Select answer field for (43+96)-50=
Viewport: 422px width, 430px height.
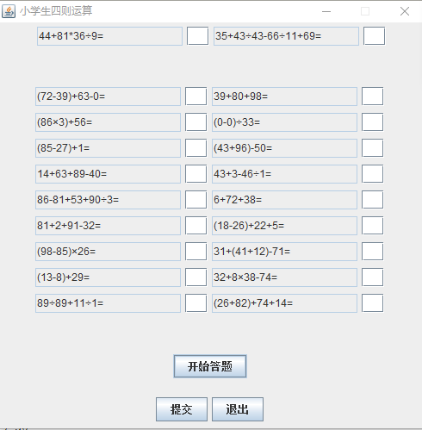coord(372,148)
